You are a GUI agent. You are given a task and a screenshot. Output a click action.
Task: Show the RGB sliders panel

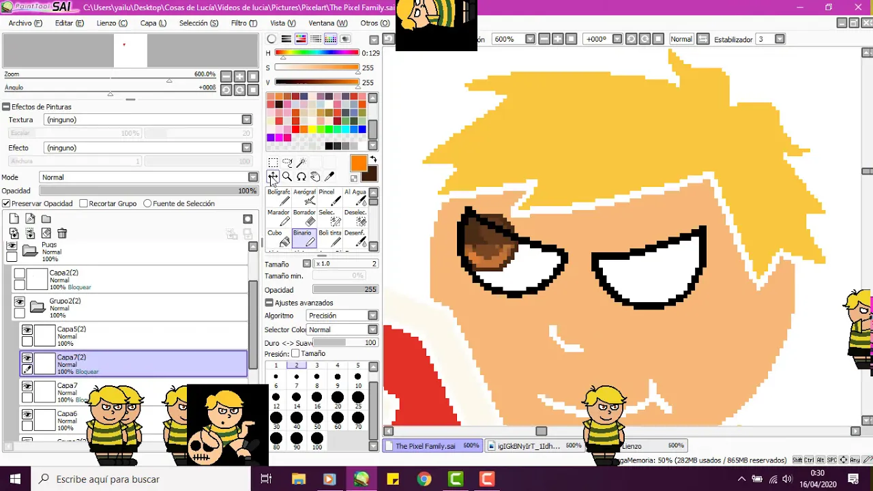click(286, 39)
